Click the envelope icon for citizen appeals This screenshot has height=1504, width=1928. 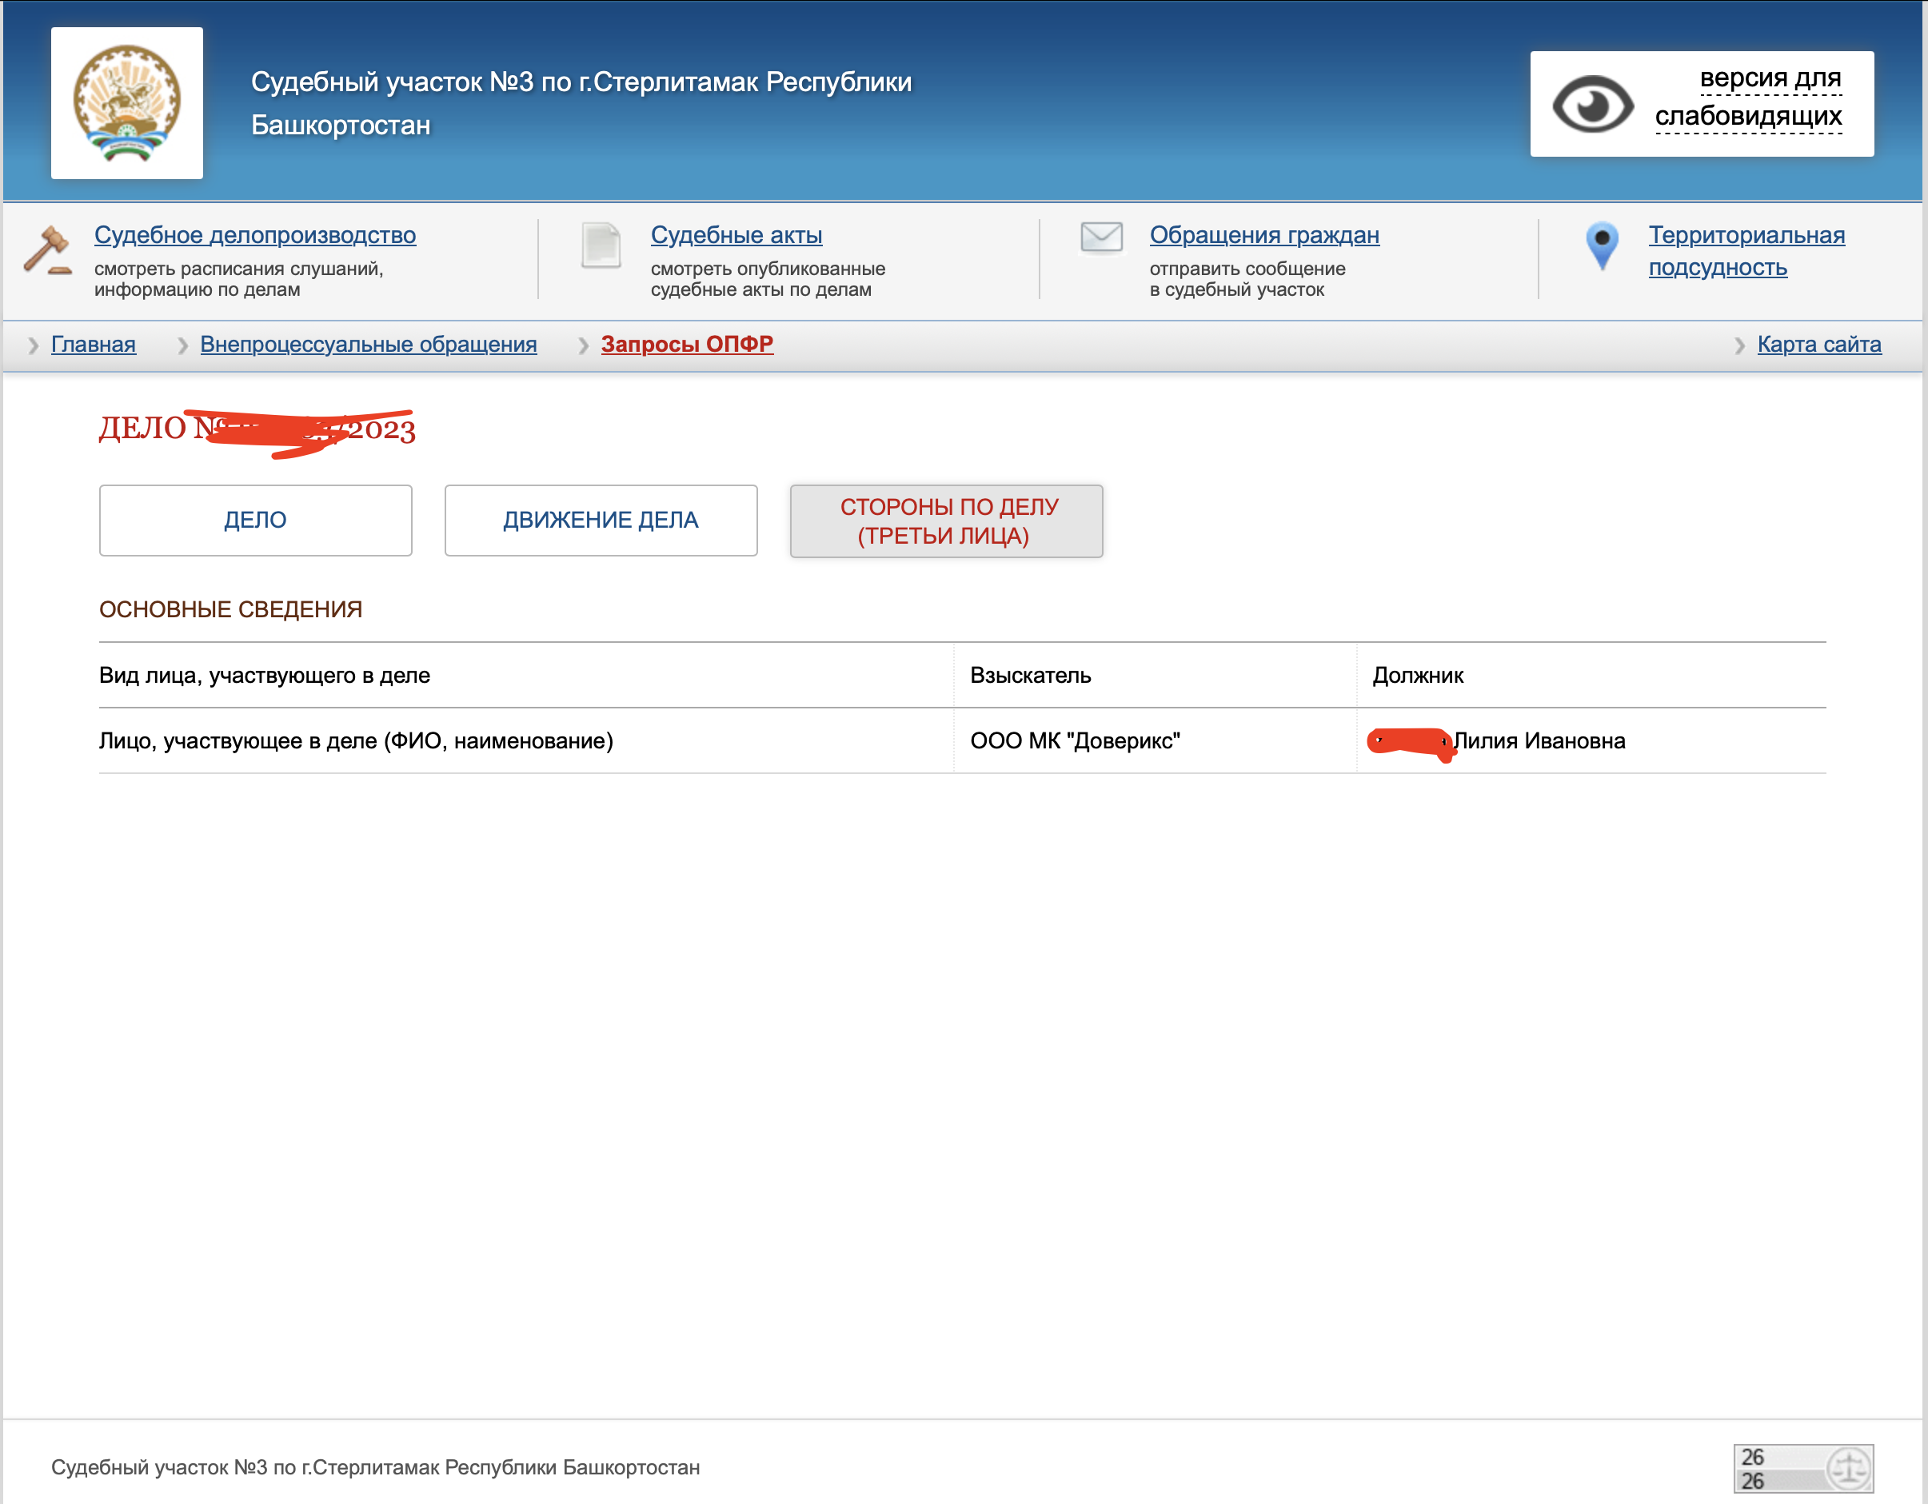[x=1101, y=237]
